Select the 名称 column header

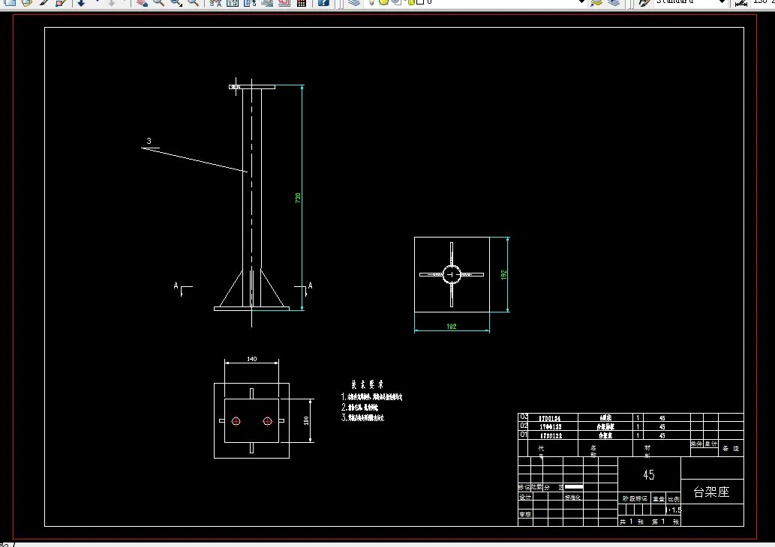(x=593, y=452)
